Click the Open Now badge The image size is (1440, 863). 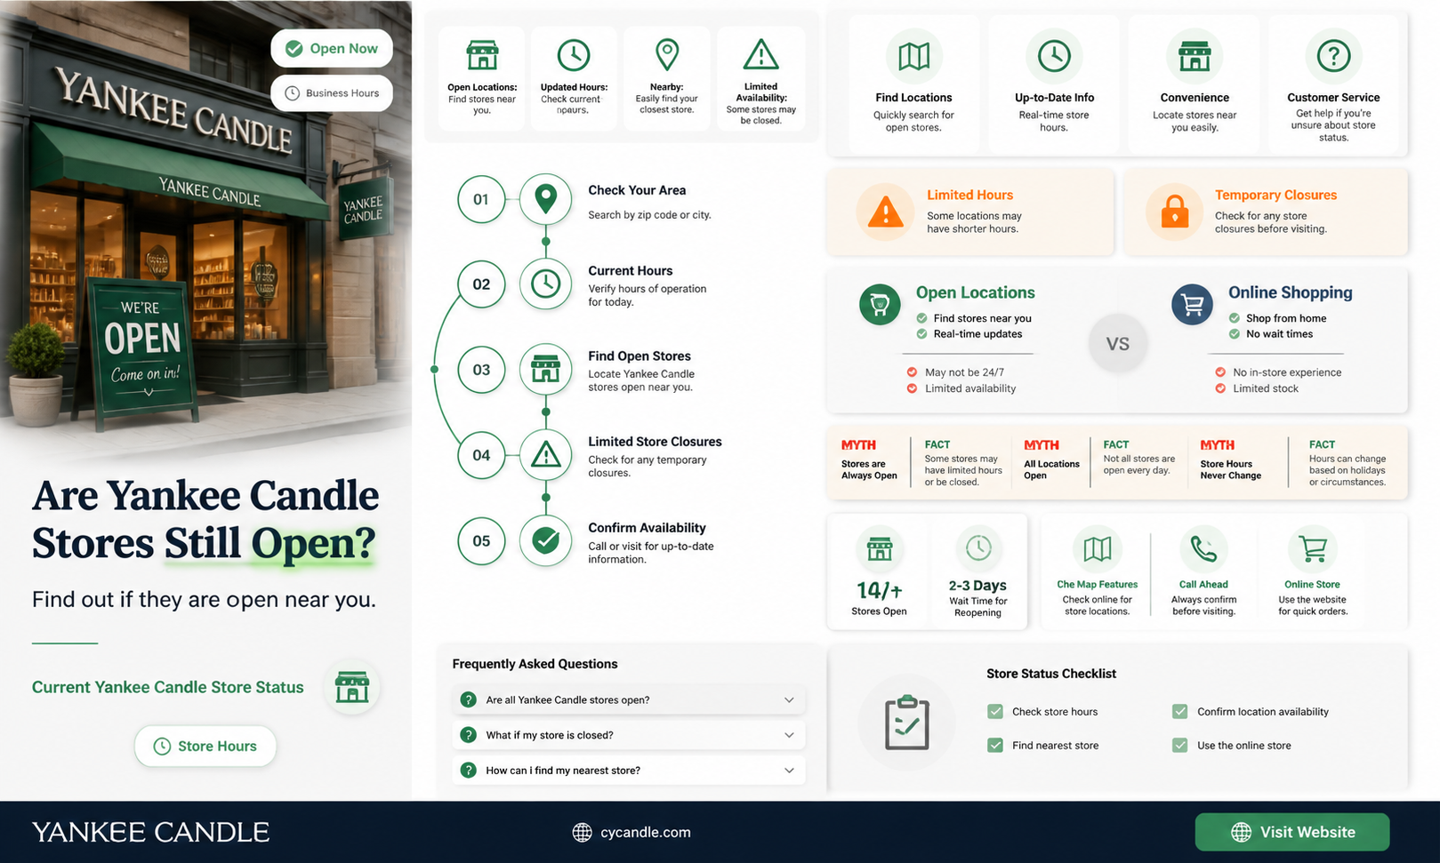click(332, 48)
